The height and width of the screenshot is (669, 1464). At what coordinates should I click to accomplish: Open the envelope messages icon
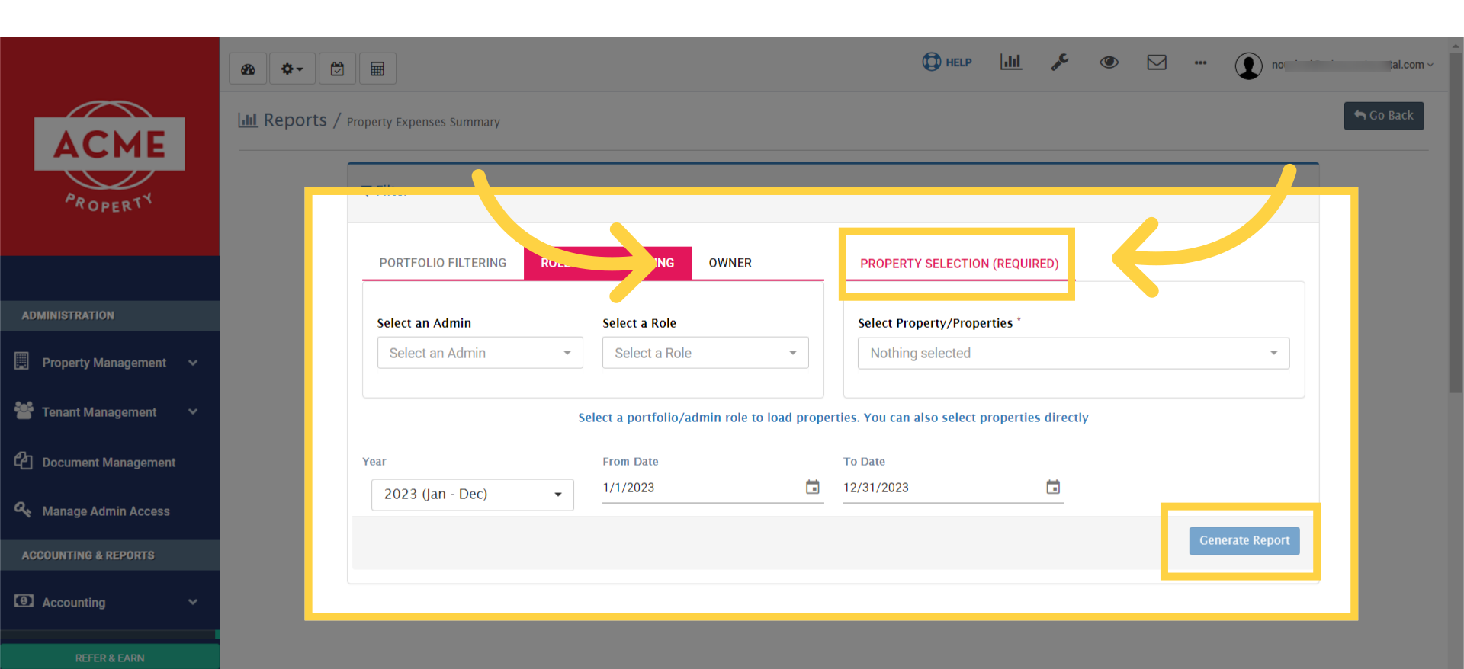point(1157,62)
